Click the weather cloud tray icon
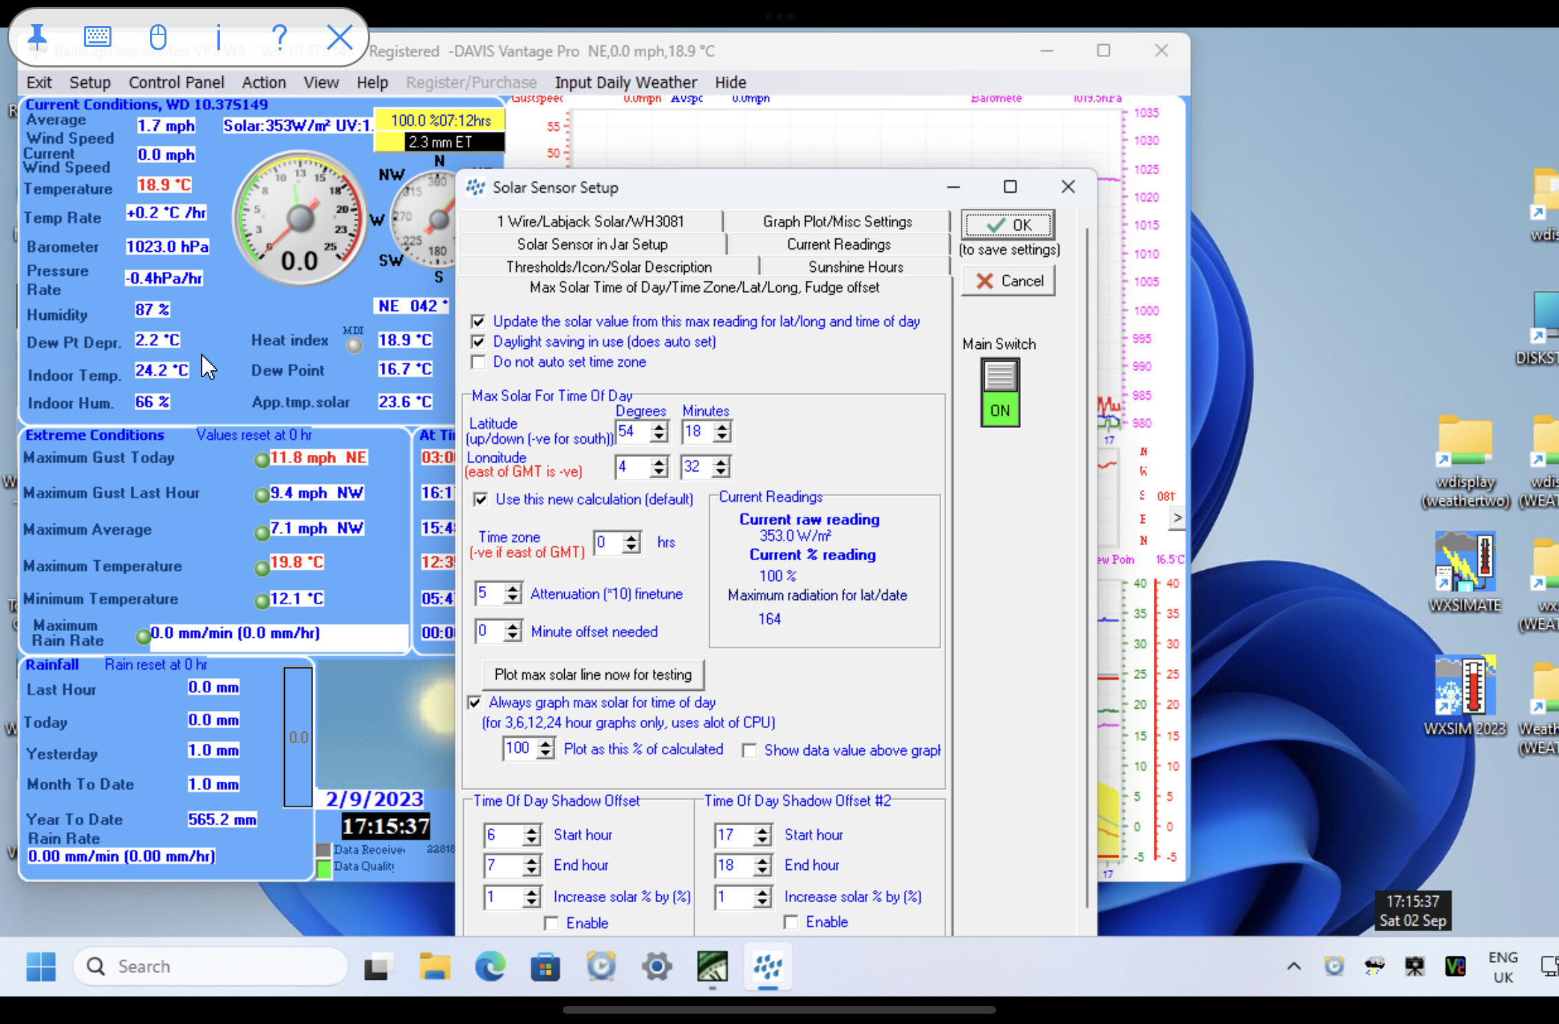Viewport: 1559px width, 1024px height. [x=1374, y=966]
